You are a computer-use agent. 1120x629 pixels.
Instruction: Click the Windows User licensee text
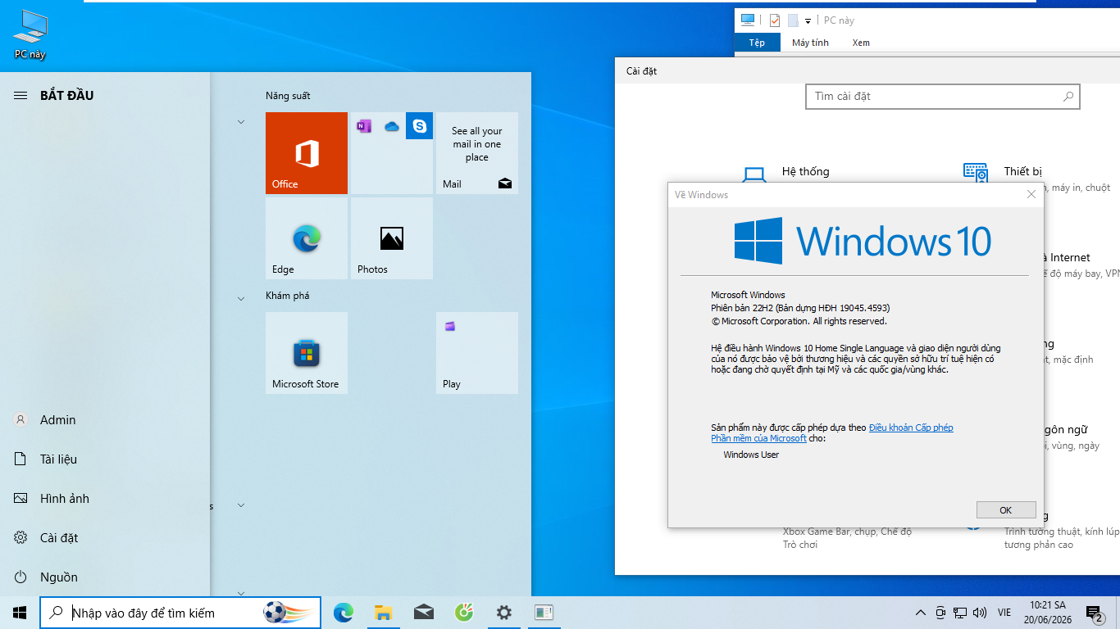pyautogui.click(x=751, y=455)
